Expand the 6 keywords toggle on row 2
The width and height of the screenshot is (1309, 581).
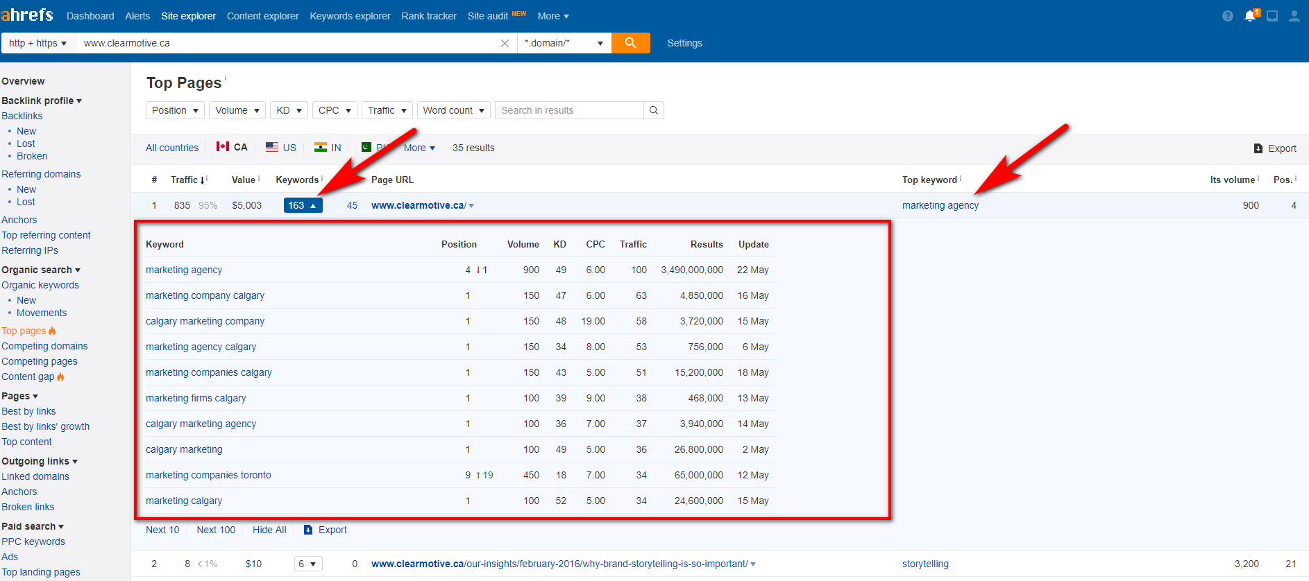tap(307, 564)
